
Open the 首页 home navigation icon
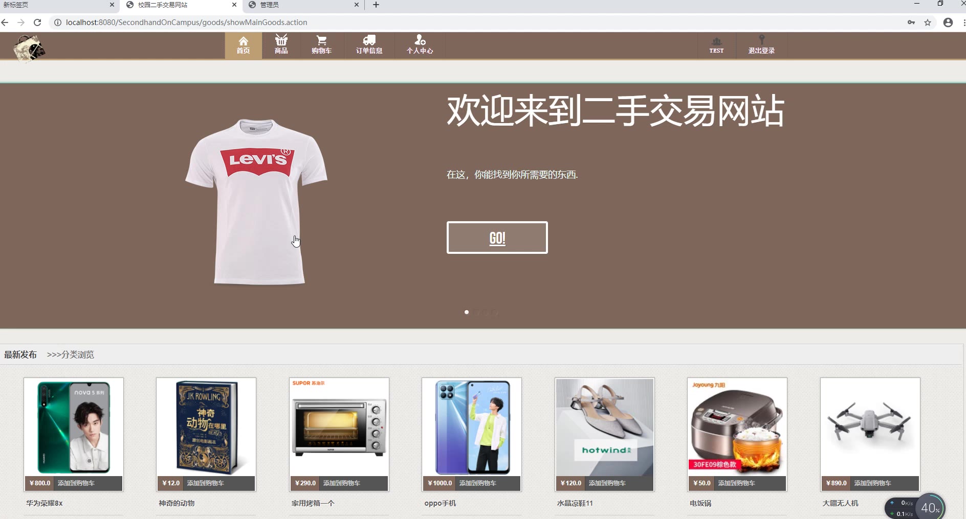[244, 45]
